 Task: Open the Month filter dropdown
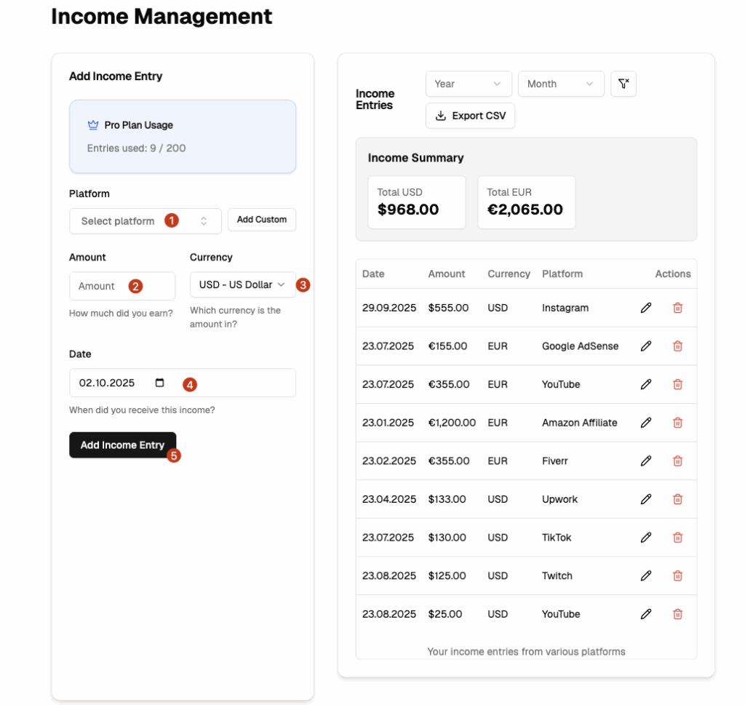tap(560, 84)
